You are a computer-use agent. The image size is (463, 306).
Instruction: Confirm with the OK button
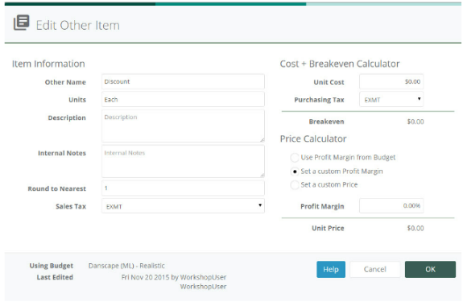(430, 269)
